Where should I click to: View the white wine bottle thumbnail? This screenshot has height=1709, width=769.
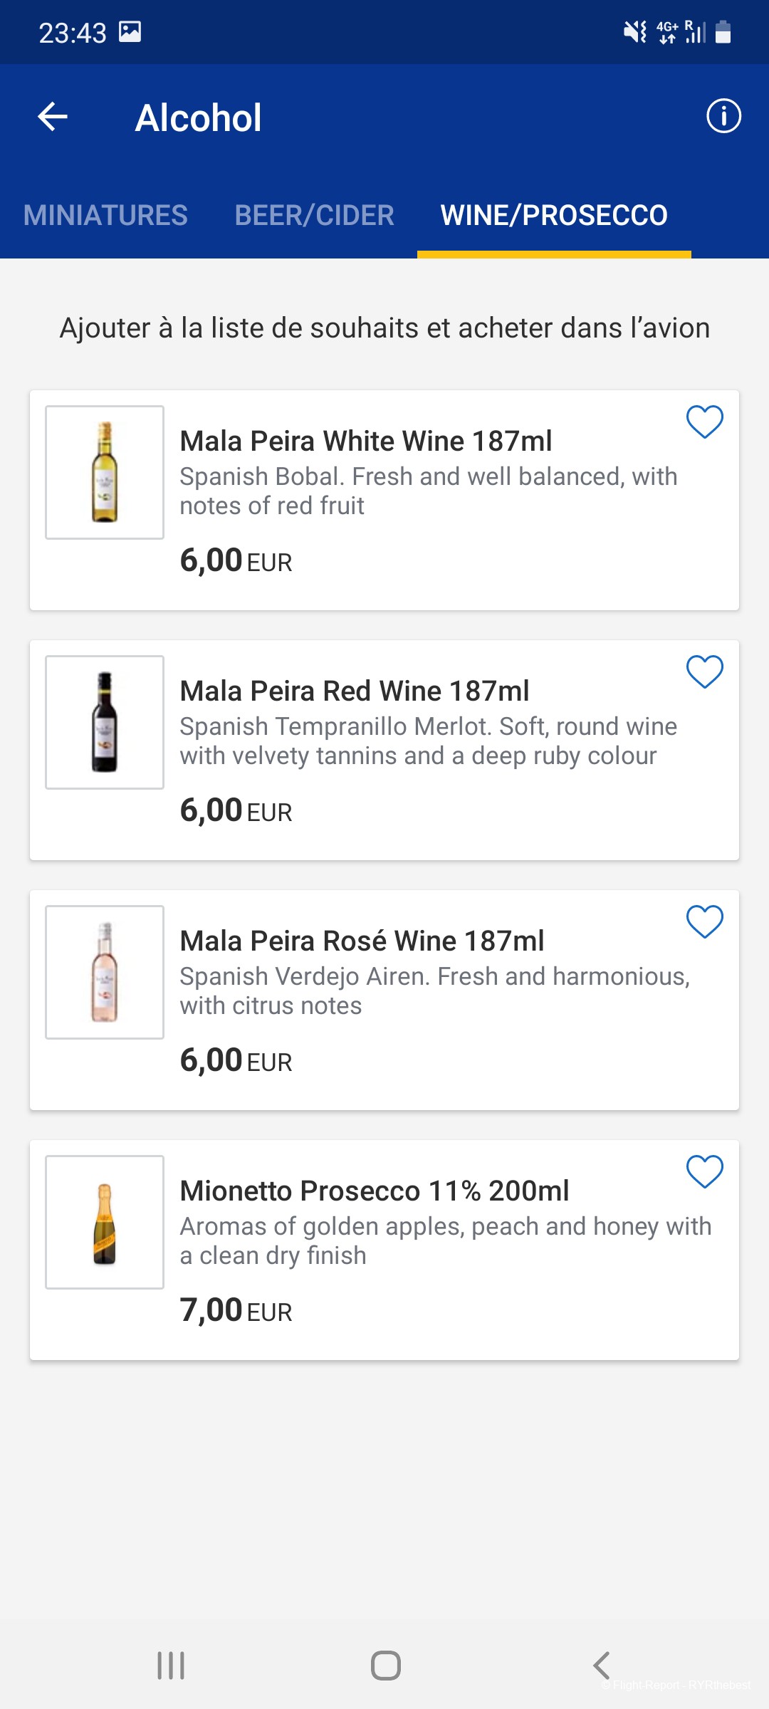tap(105, 472)
